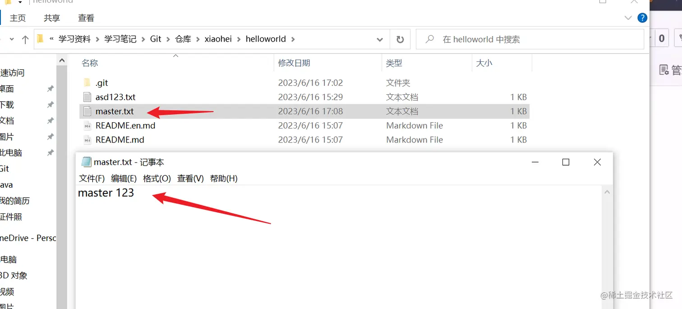The image size is (682, 309).
Task: Click the sidebar vertical scrollbar up arrow
Action: click(x=62, y=60)
